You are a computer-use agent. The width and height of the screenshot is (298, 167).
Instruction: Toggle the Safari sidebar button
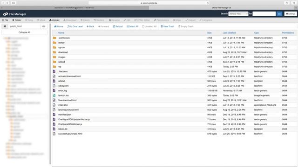[x=14, y=3]
